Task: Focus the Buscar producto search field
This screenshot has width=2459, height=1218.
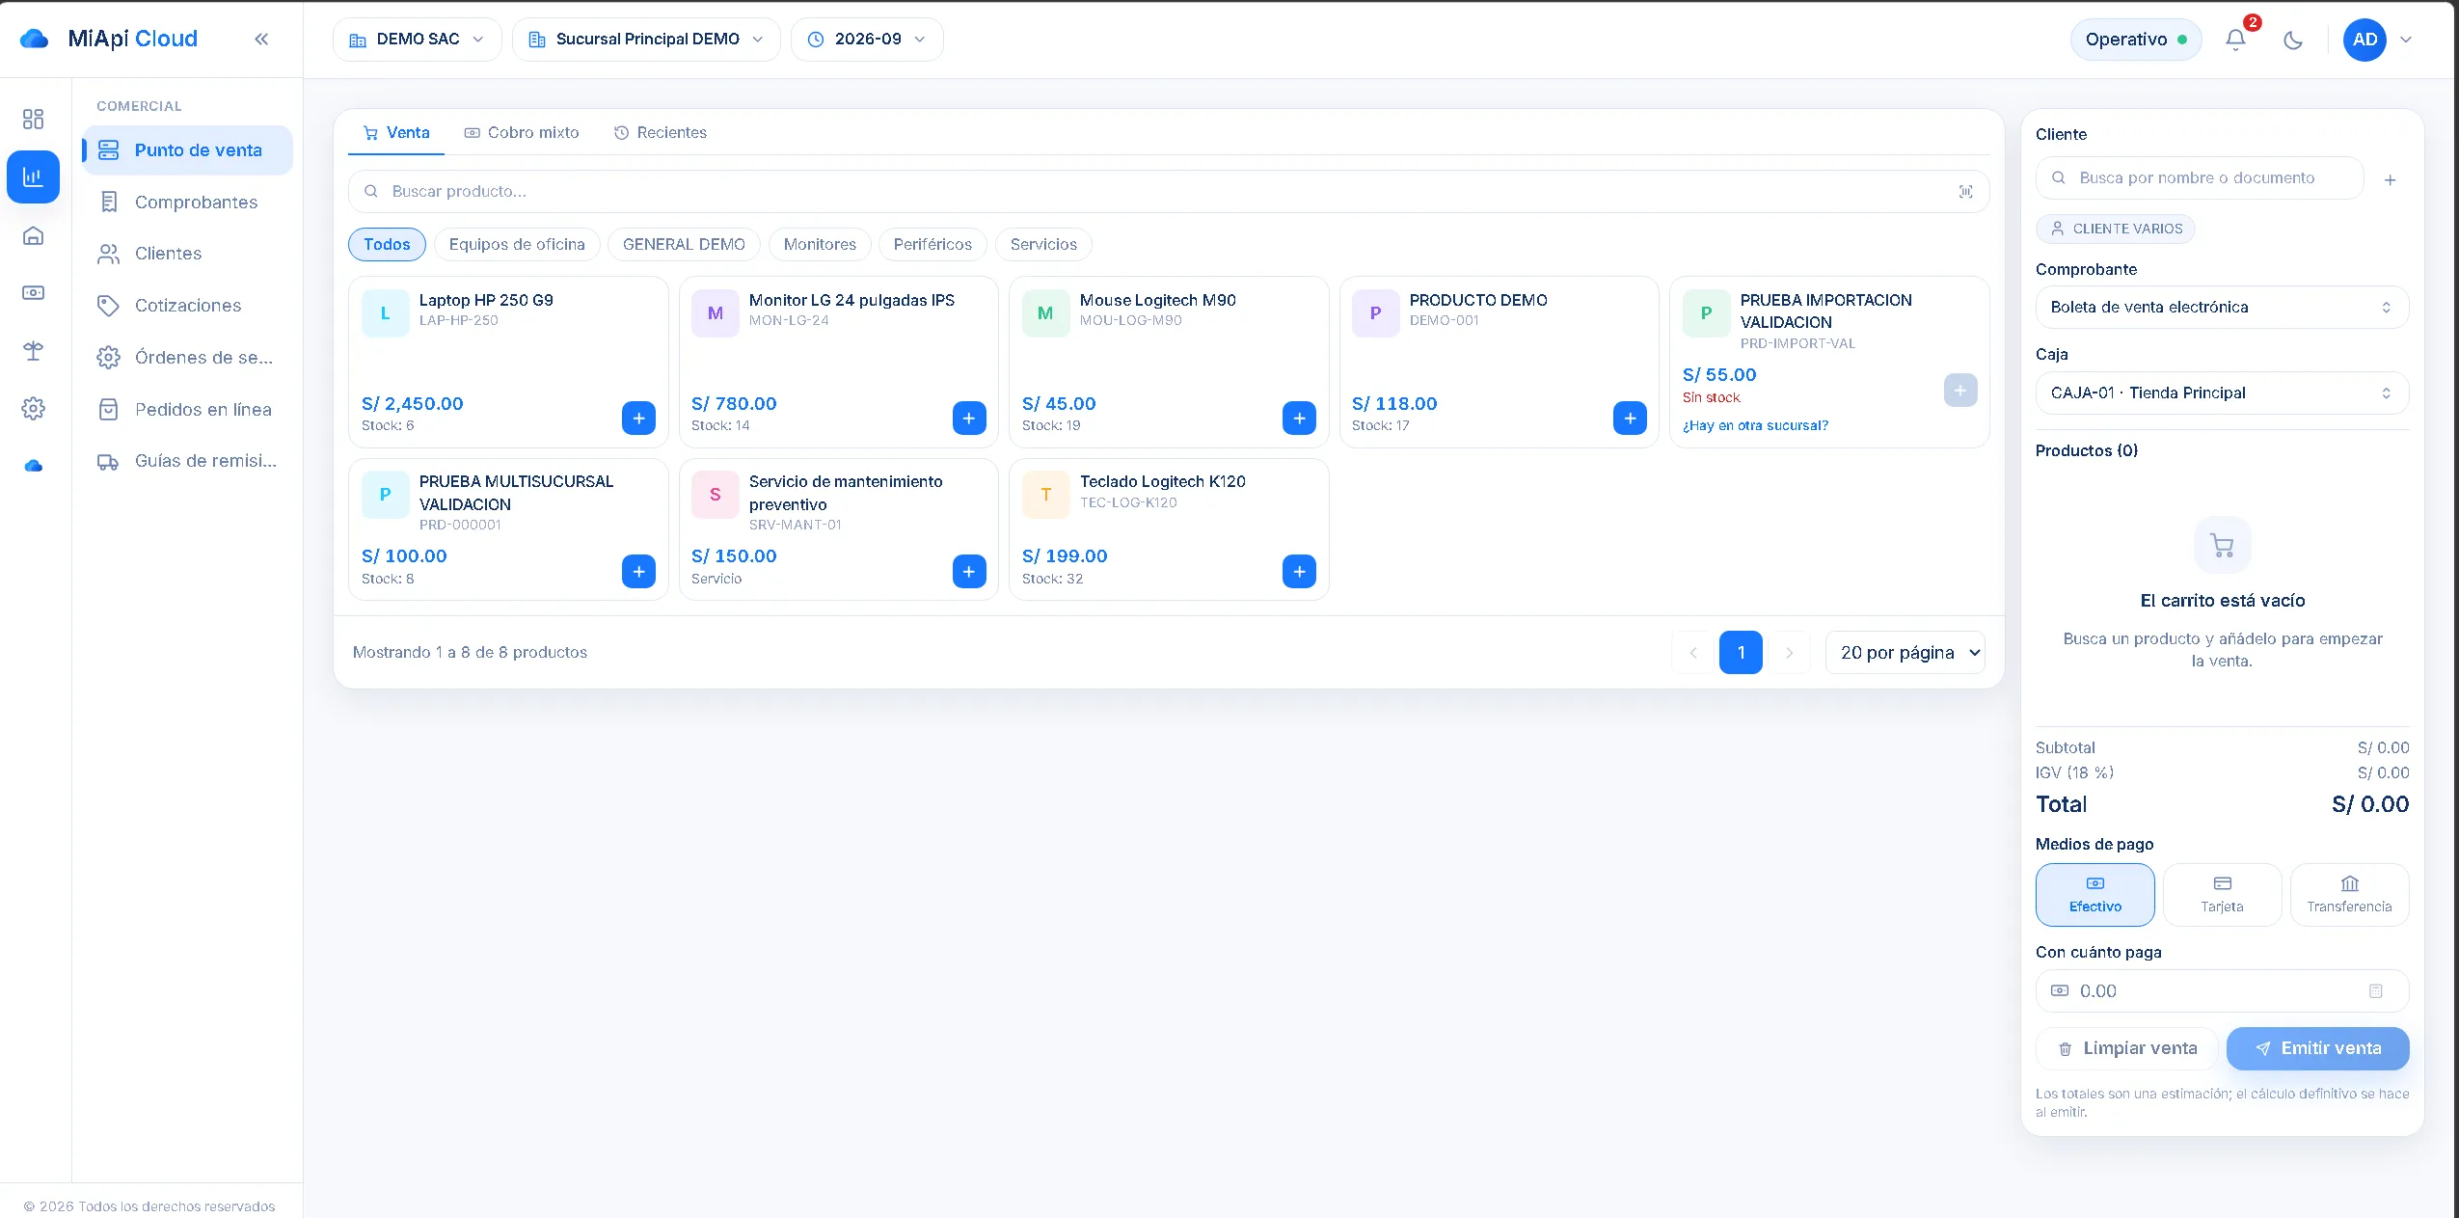Action: [1168, 192]
